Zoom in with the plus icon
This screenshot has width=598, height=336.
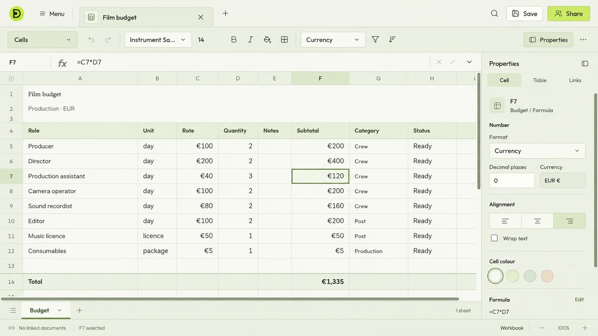(x=584, y=328)
